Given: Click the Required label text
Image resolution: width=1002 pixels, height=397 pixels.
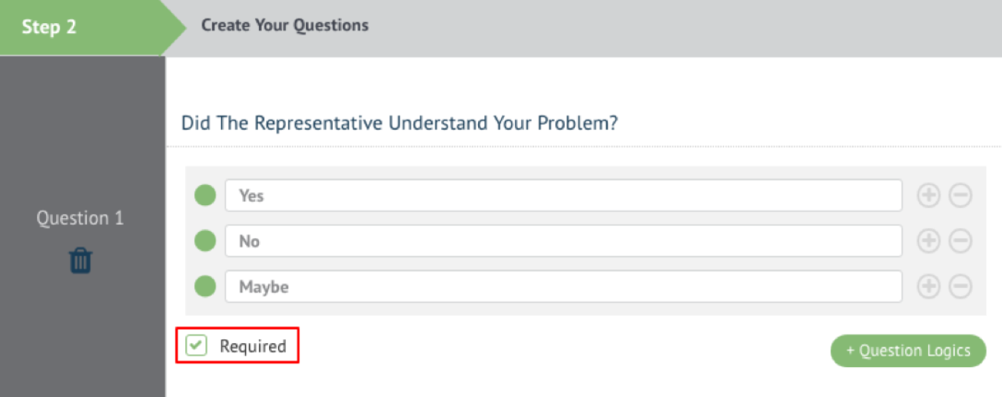Looking at the screenshot, I should 253,346.
